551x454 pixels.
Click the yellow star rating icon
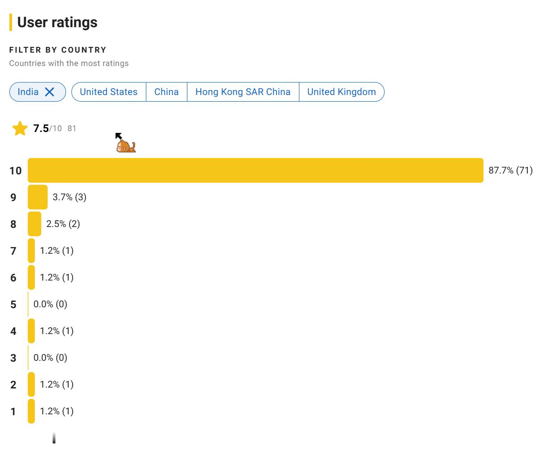(x=20, y=128)
